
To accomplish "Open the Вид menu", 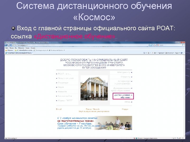I will (16, 48).
